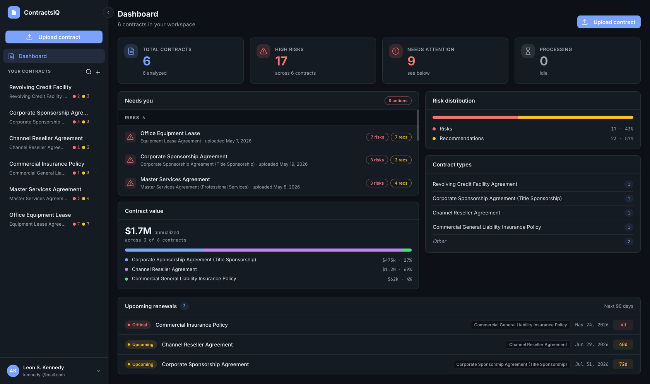Click the purple Channel Reseller segment of value bar
Viewport: 650px width, 384px height.
coord(302,250)
